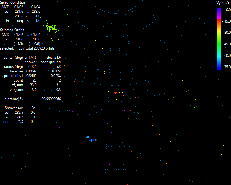Image resolution: width=231 pixels, height=185 pixels.
Task: Click the steradian value 0.0174
Action: [x=56, y=71]
